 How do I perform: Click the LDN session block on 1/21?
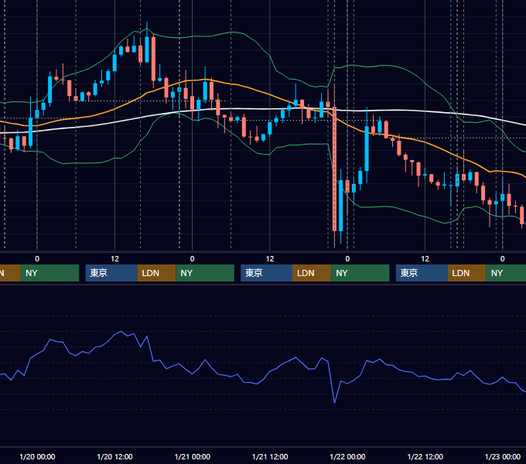click(312, 273)
